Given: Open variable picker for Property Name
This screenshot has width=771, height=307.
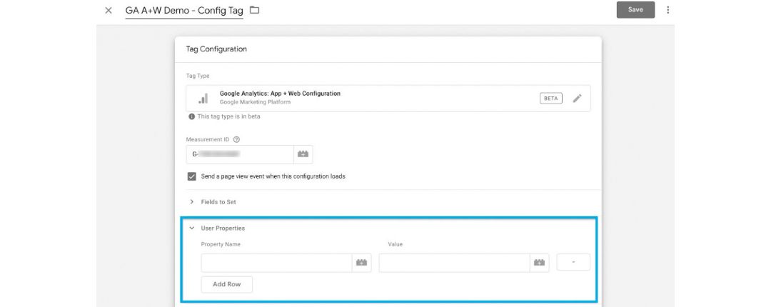Looking at the screenshot, I should point(361,263).
